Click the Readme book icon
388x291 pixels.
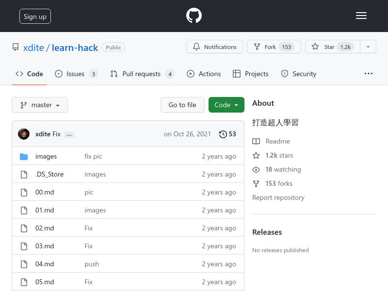click(256, 141)
